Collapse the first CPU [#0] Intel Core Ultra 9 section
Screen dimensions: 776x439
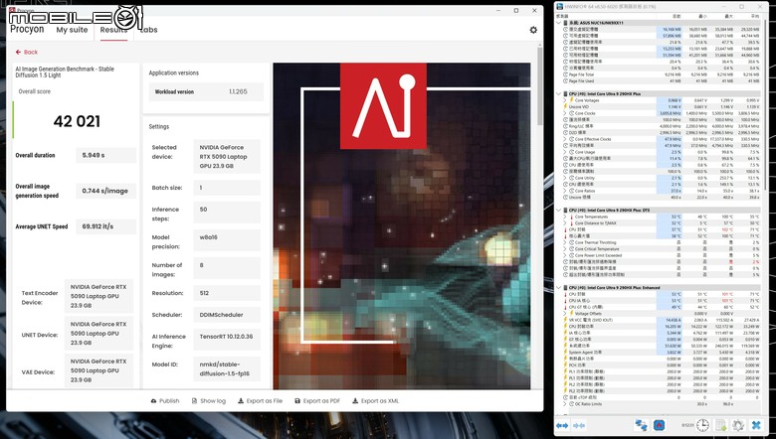(x=559, y=93)
